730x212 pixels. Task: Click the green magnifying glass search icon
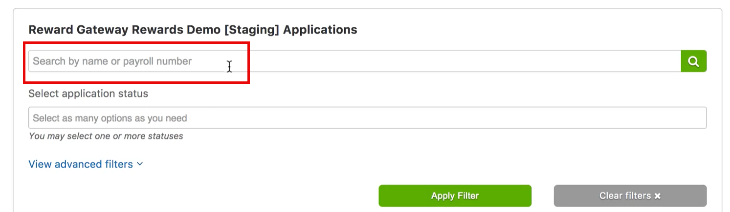tap(693, 61)
